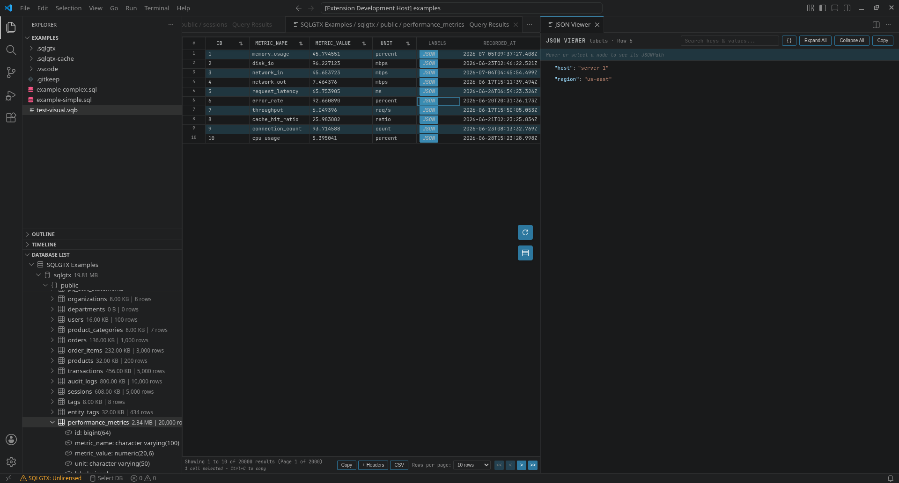Open example-complex.sql file
The image size is (899, 483).
coord(102,90)
